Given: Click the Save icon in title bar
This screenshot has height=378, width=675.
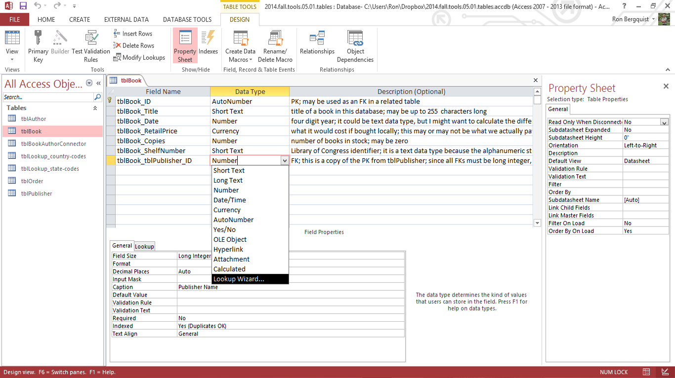Looking at the screenshot, I should pos(23,6).
